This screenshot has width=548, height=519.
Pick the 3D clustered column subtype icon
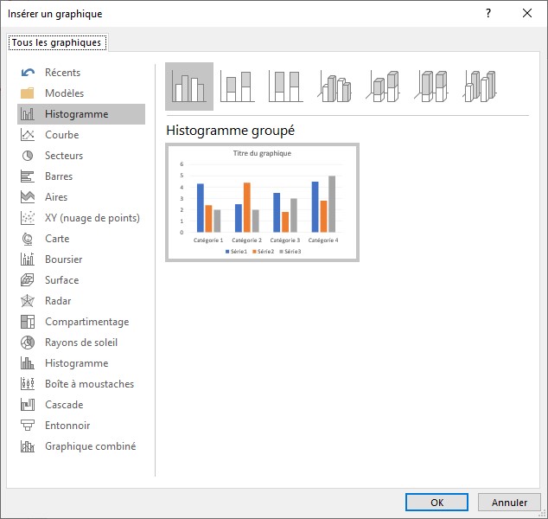pyautogui.click(x=335, y=86)
